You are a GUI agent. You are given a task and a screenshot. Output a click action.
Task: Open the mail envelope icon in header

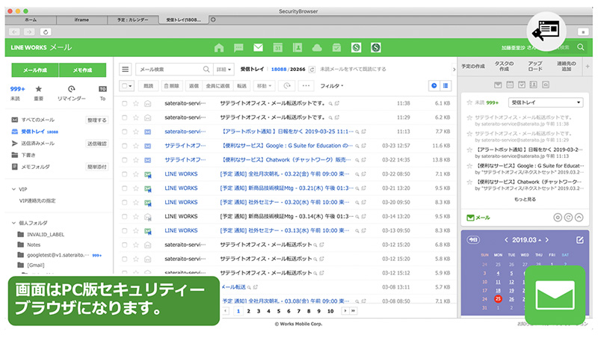click(x=258, y=48)
